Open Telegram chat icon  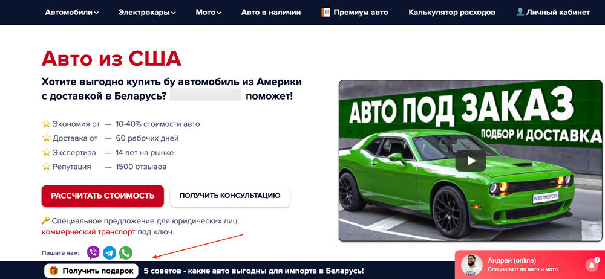pos(110,253)
